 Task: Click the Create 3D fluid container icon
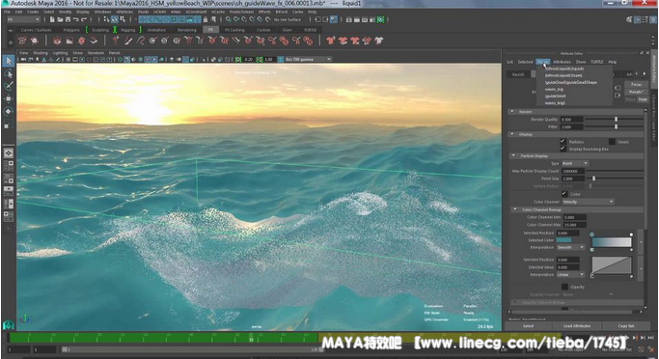point(57,41)
